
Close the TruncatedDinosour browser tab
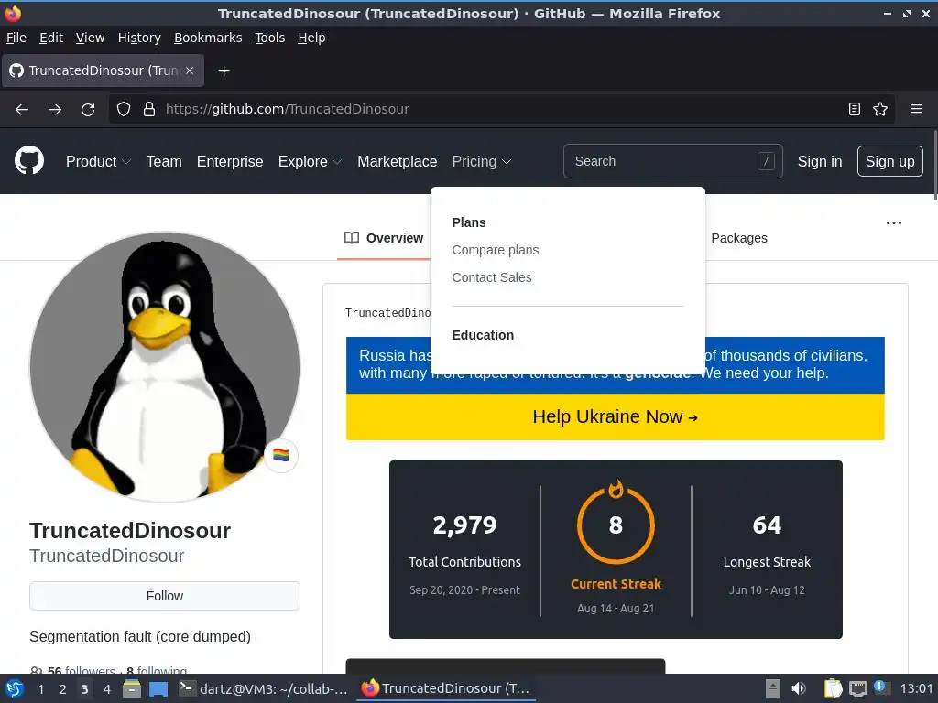pos(190,70)
